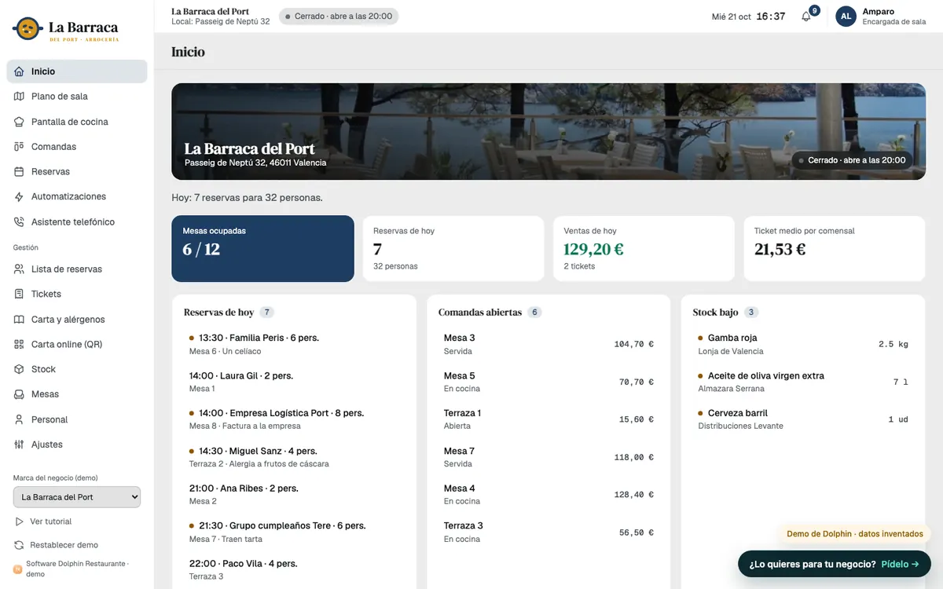The image size is (943, 589).
Task: Click the top bar Cerrado status pill
Action: coord(339,16)
